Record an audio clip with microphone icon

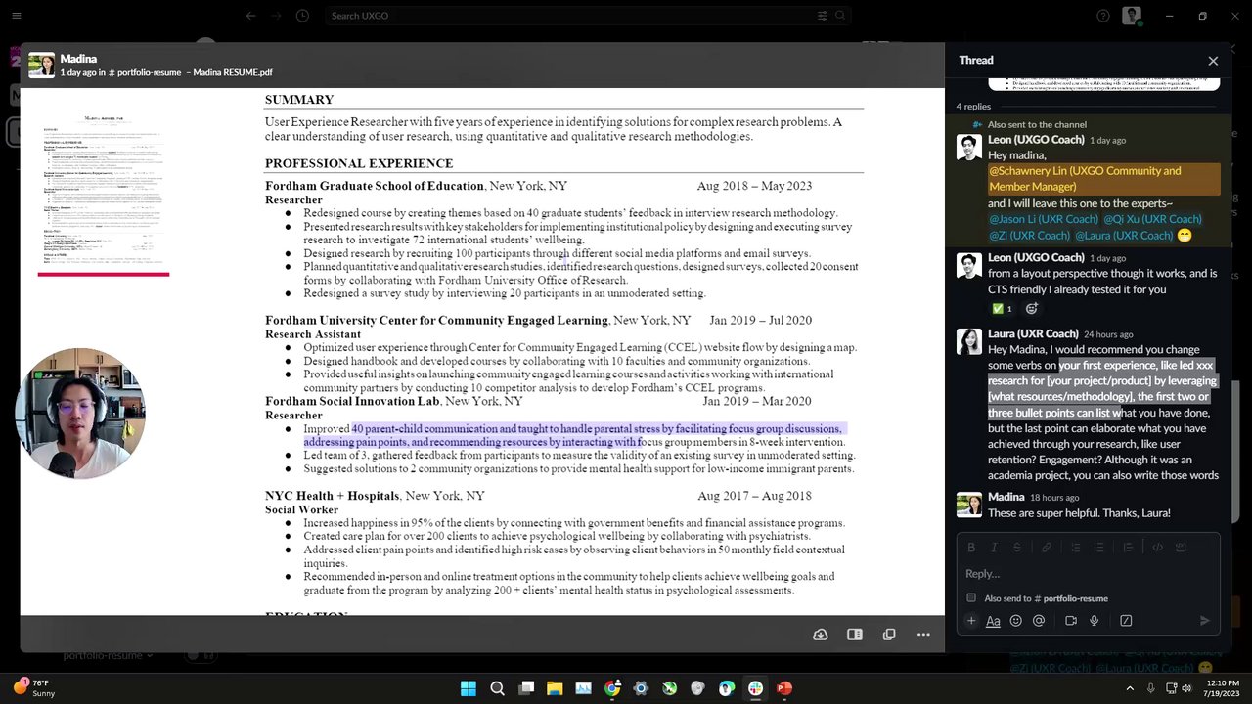tap(1094, 621)
